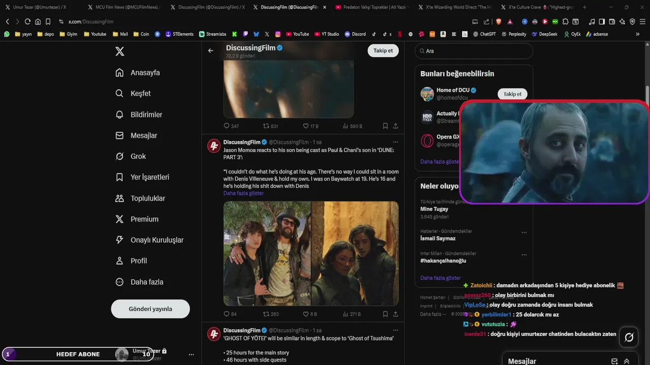Image resolution: width=650 pixels, height=365 pixels.
Task: Bookmark the Jason Momoa DUNE post
Action: 385,314
